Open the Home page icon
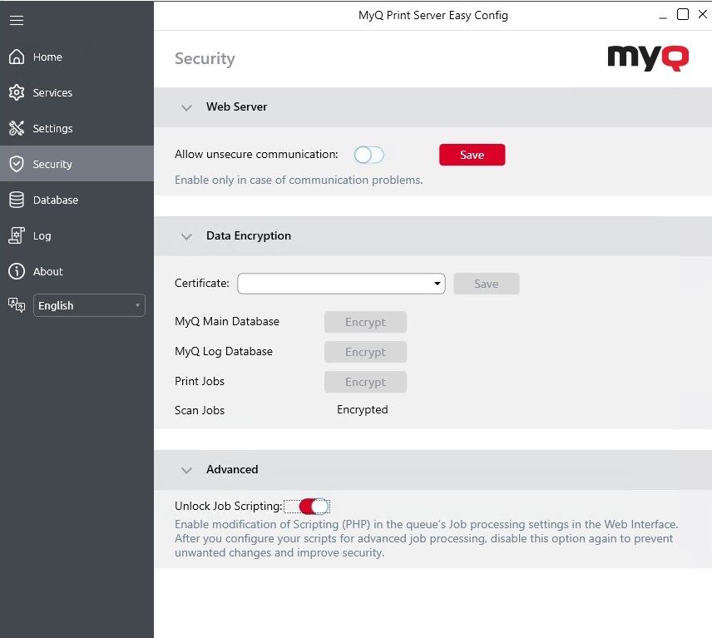Screen dimensions: 712x638 [17, 57]
